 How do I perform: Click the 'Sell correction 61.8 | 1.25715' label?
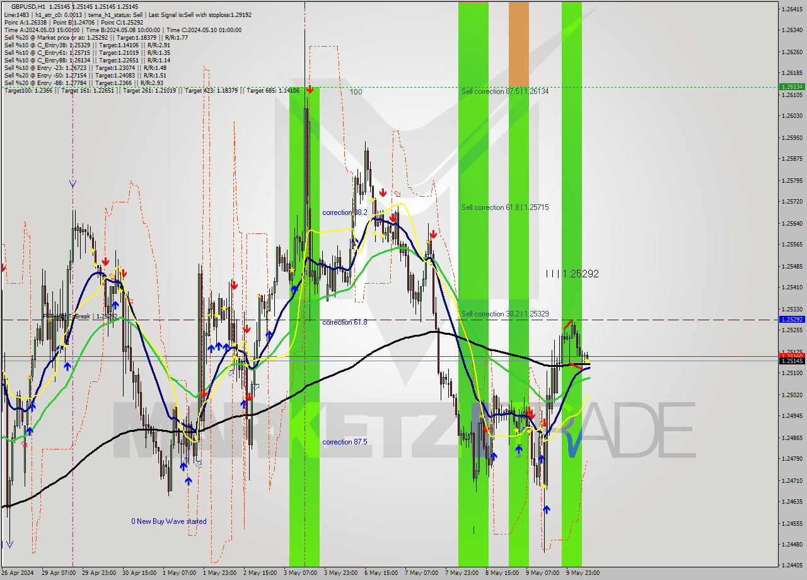[505, 207]
